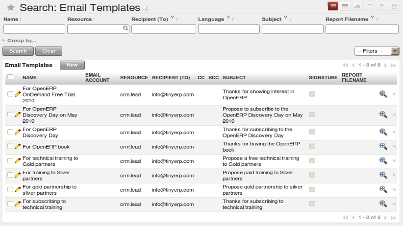This screenshot has height=226, width=403.
Task: Tick the select-all checkbox in table header
Action: pyautogui.click(x=10, y=77)
